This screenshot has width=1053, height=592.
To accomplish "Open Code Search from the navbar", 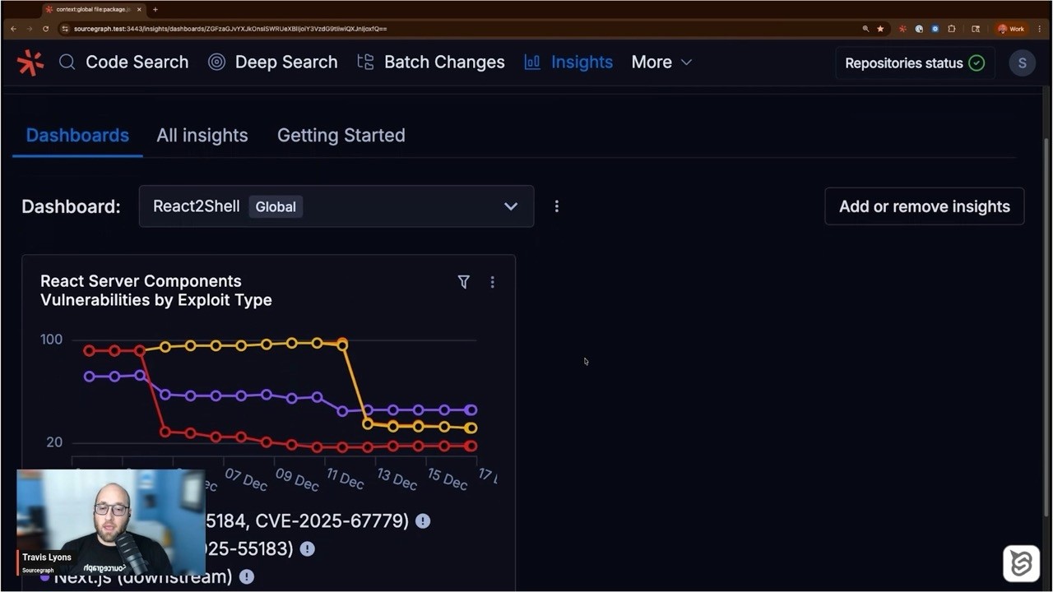I will click(124, 62).
